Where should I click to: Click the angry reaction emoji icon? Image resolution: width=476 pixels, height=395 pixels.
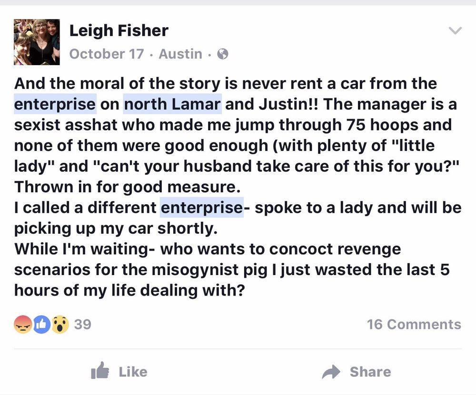pos(23,325)
